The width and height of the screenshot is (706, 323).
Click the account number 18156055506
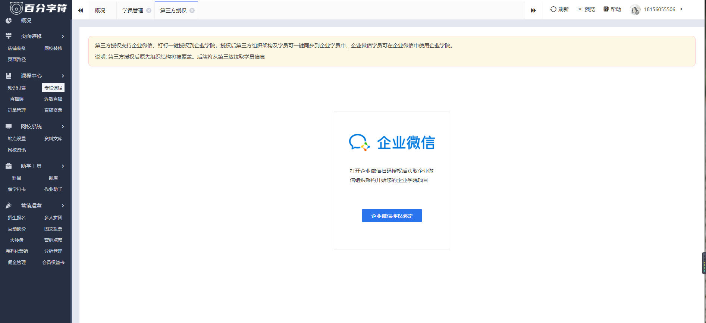click(x=660, y=9)
